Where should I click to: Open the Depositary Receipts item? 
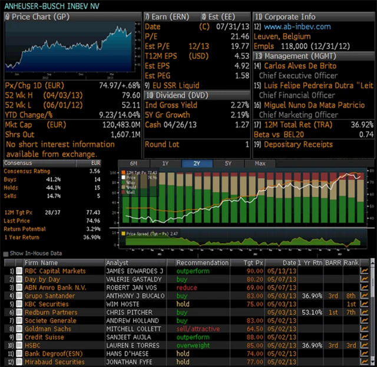[298, 145]
